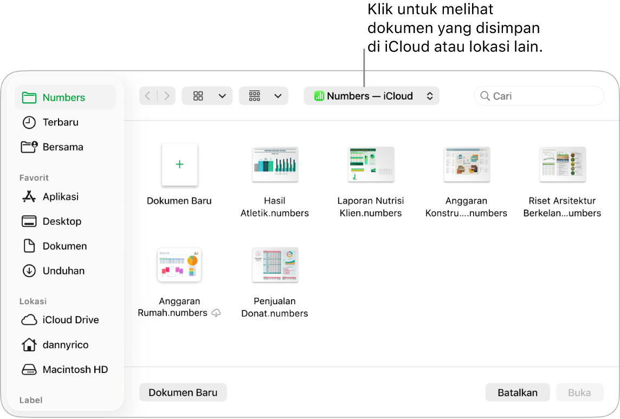Select Numbers folder in sidebar

(65, 97)
